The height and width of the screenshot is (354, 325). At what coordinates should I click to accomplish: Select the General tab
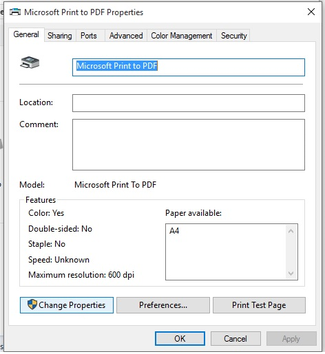pyautogui.click(x=26, y=34)
